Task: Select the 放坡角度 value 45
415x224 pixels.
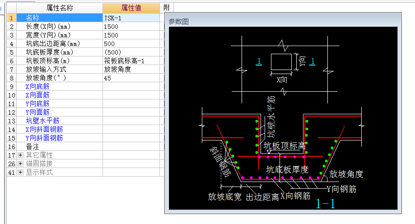Action: pyautogui.click(x=131, y=78)
